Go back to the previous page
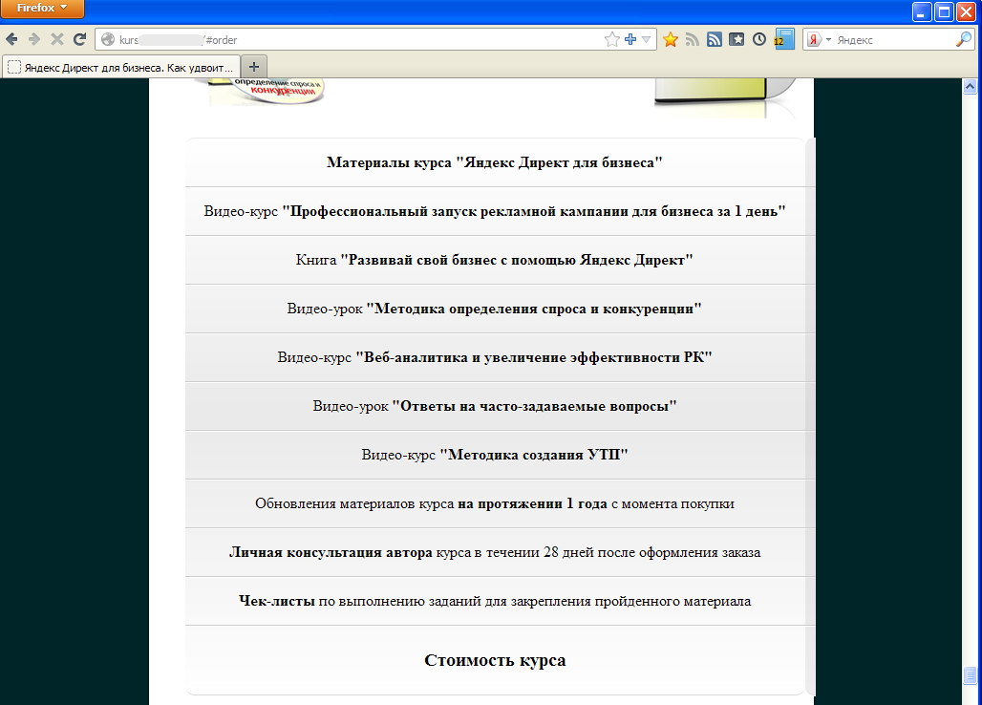Image resolution: width=982 pixels, height=705 pixels. coord(11,39)
